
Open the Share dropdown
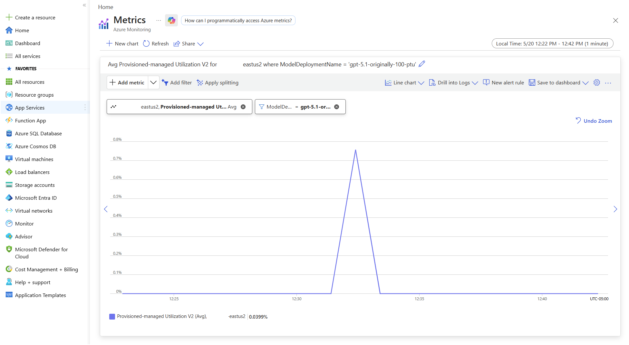[x=189, y=44]
